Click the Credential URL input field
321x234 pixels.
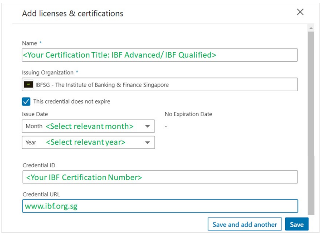click(160, 206)
